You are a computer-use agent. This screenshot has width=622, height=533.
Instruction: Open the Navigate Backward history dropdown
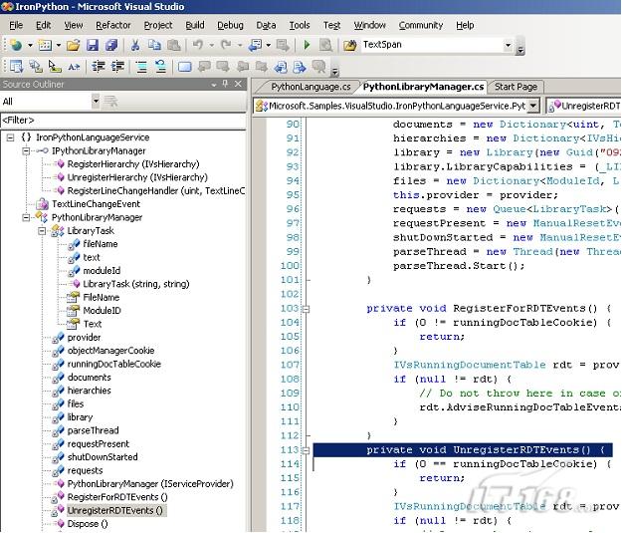[269, 46]
